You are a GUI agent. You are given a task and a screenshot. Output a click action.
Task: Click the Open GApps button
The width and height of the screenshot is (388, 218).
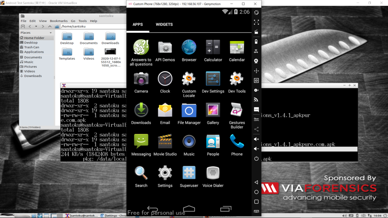coord(256,119)
